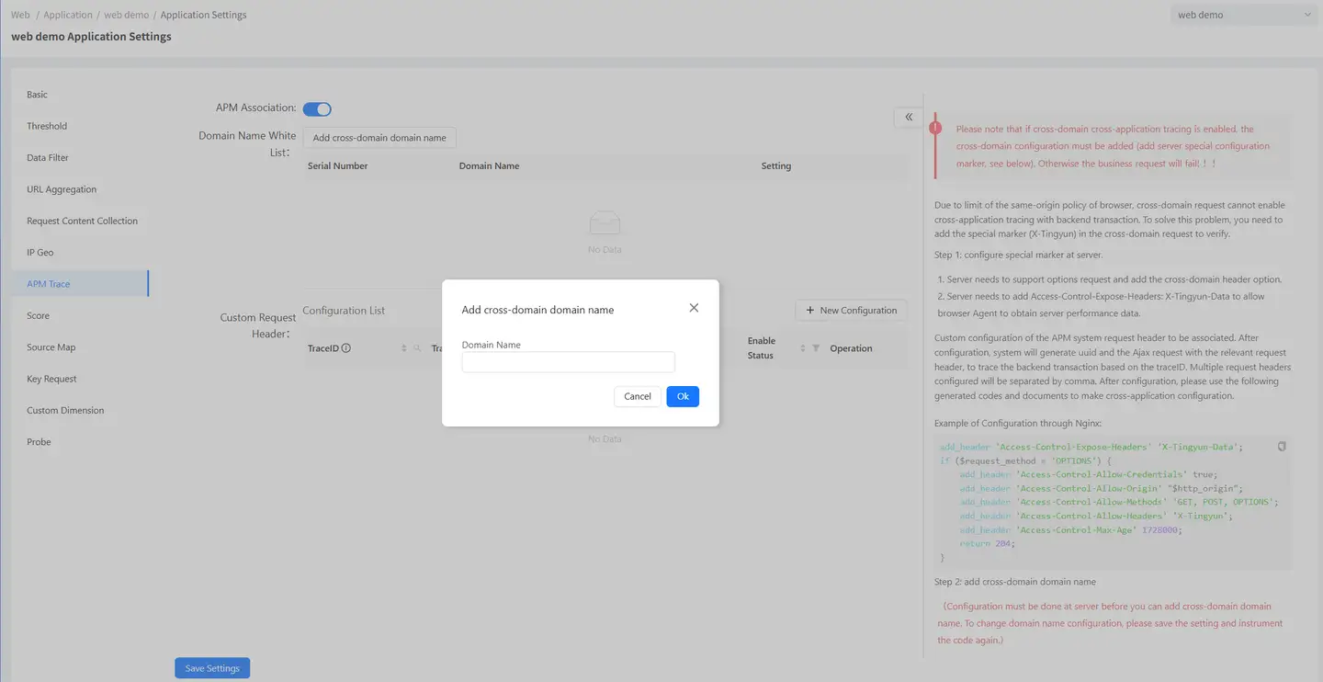Cancel the add domain dialog

pos(637,396)
